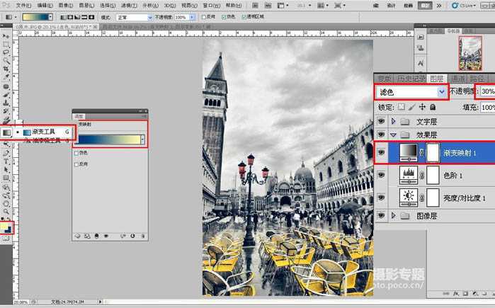This screenshot has width=495, height=308.
Task: Click the trash icon in Adjustments panel
Action: (x=142, y=236)
